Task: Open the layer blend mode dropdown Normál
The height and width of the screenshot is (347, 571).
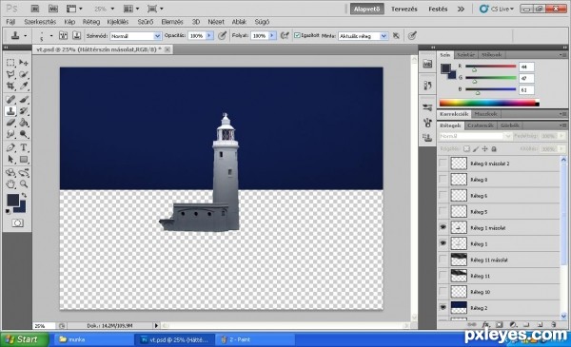Action: (475, 136)
